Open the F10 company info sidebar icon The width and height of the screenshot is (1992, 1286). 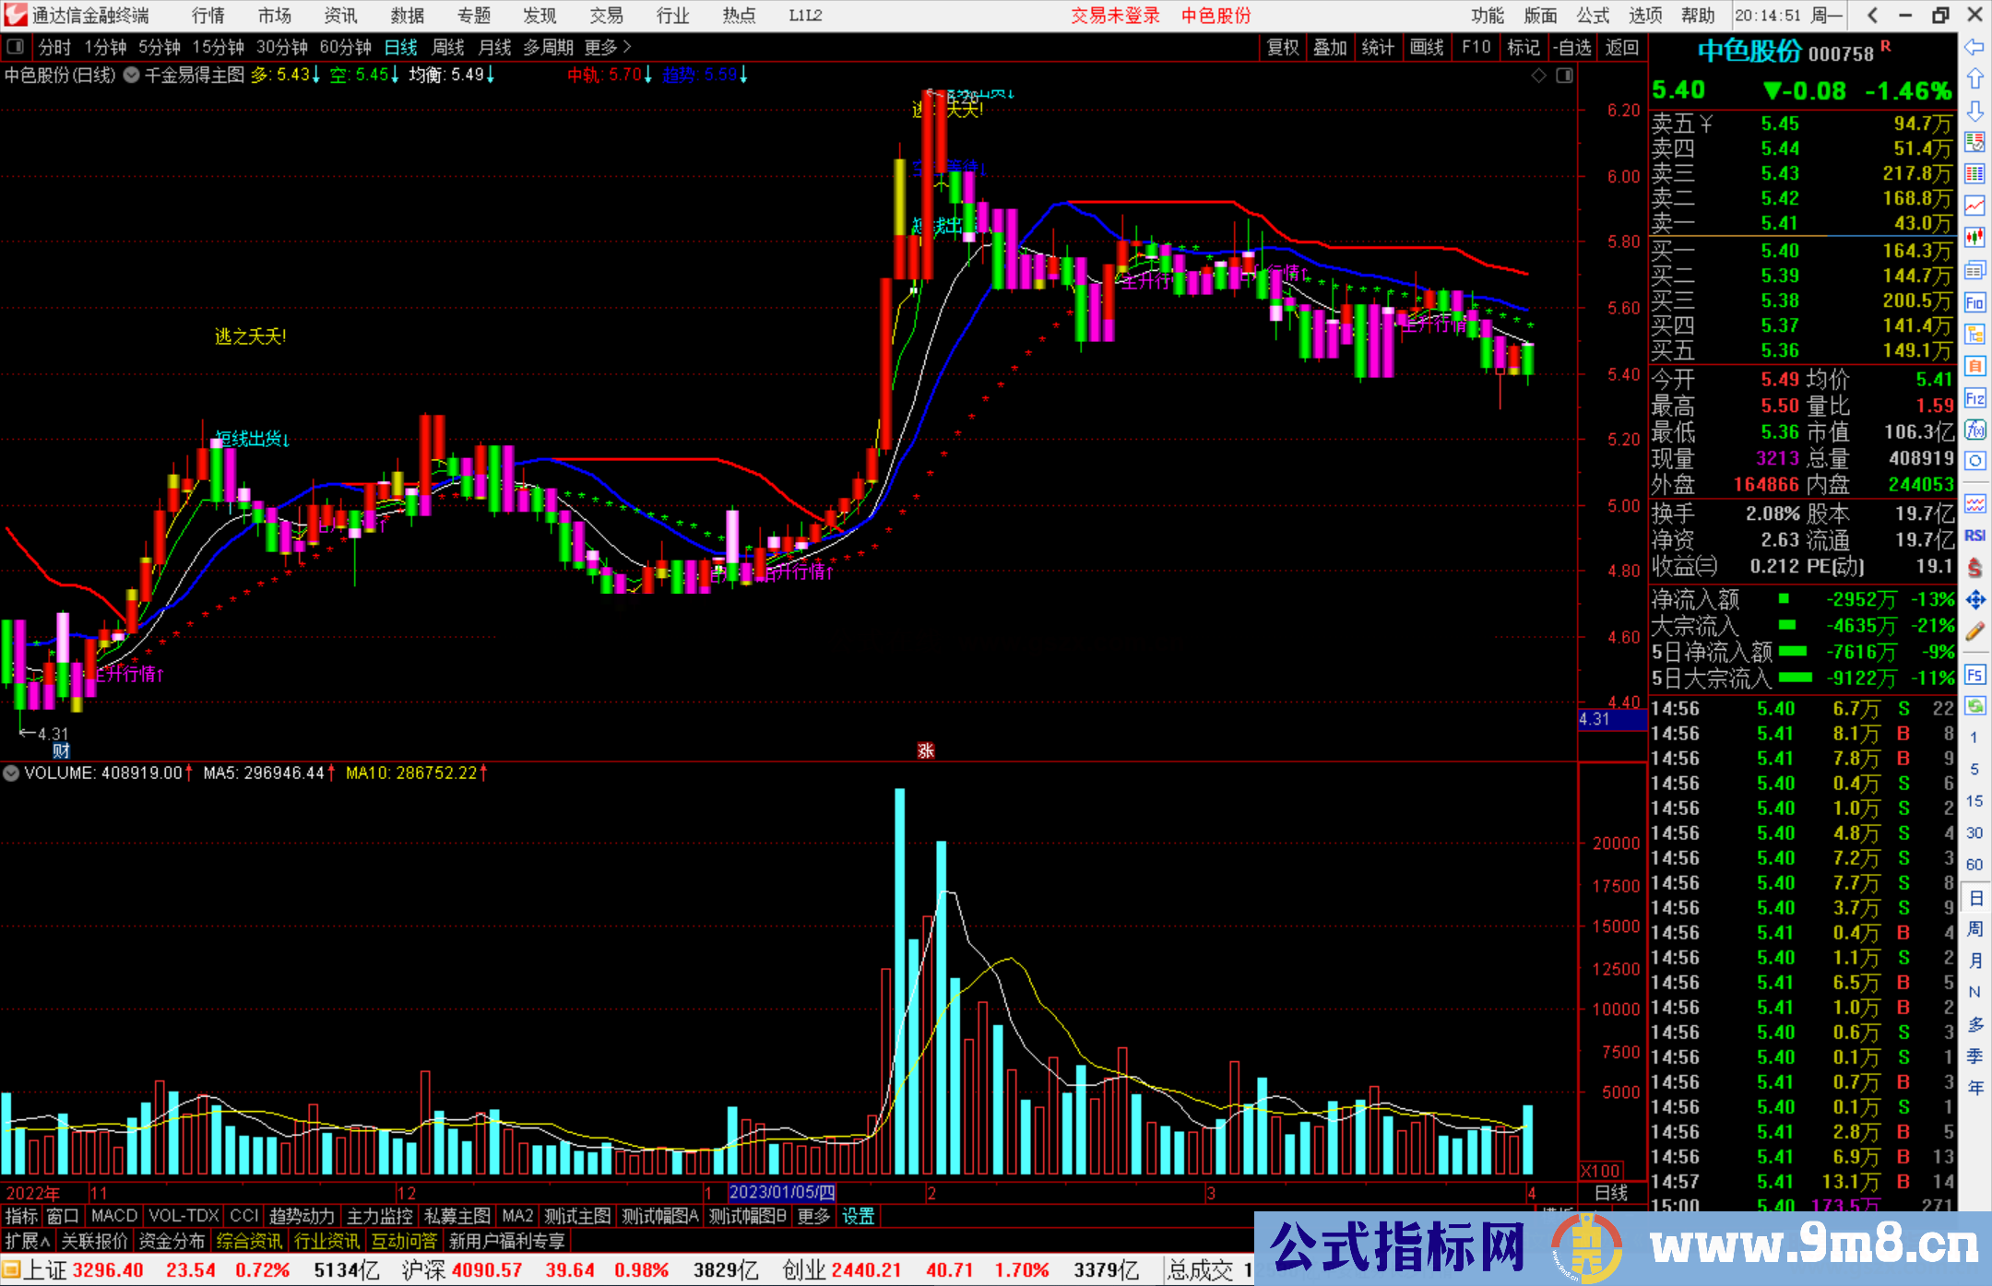(x=1974, y=302)
